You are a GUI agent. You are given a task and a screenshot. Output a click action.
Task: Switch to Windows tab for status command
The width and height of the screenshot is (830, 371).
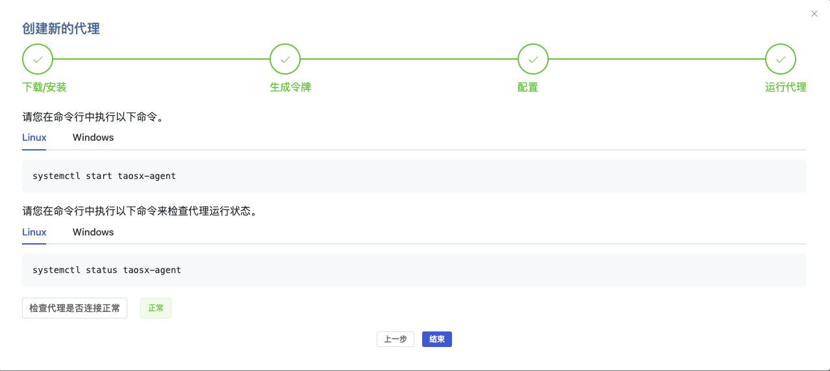tap(93, 232)
